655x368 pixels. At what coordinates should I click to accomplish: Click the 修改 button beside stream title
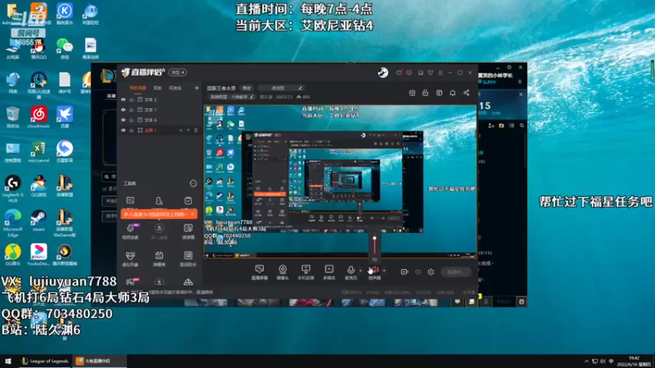247,88
